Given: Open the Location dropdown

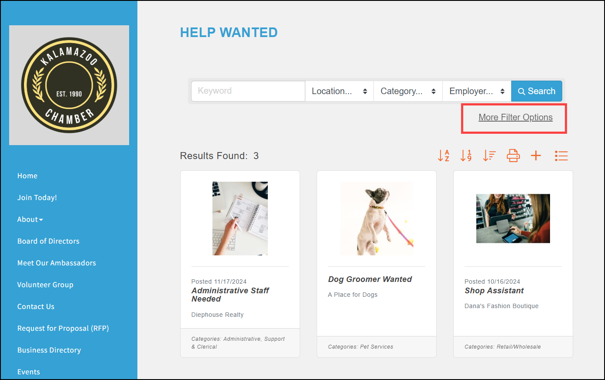Looking at the screenshot, I should pos(339,91).
